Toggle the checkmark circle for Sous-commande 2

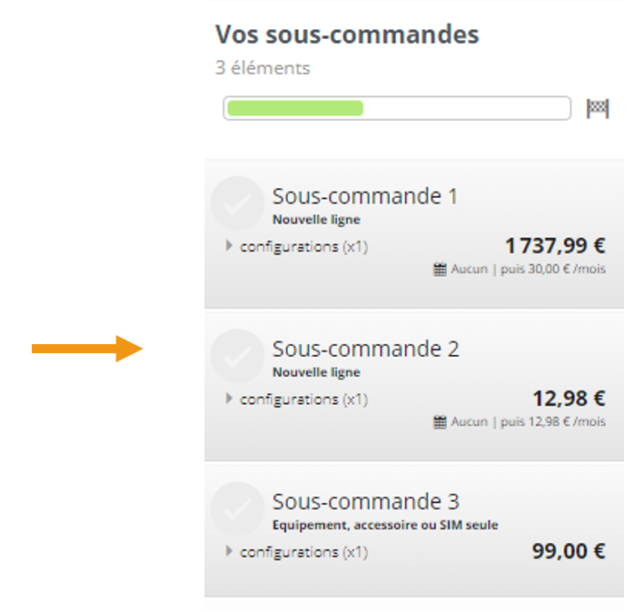pyautogui.click(x=237, y=356)
